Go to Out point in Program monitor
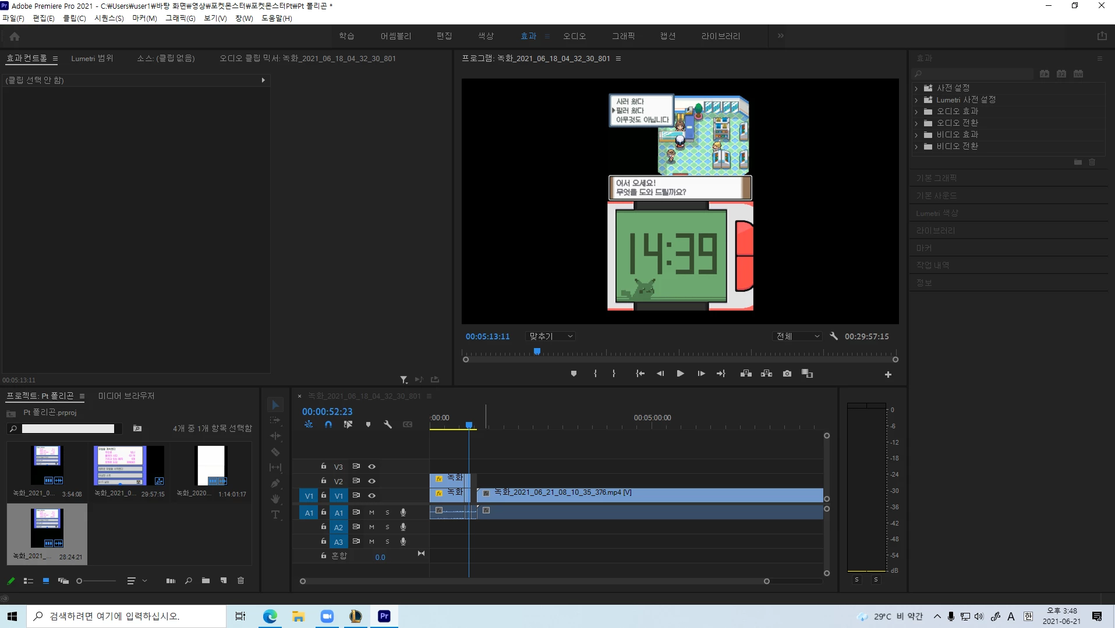The height and width of the screenshot is (628, 1115). pyautogui.click(x=721, y=374)
